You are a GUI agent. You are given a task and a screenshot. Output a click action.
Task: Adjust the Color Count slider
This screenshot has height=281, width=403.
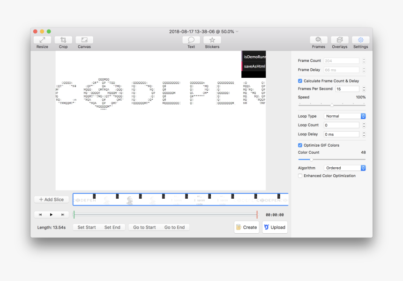[x=312, y=160]
